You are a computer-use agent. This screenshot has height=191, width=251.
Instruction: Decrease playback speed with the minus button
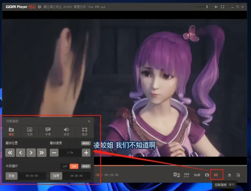click(54, 153)
